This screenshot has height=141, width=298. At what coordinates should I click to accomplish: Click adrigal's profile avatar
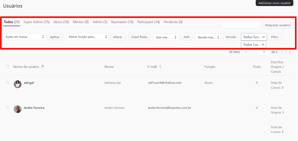point(17,84)
